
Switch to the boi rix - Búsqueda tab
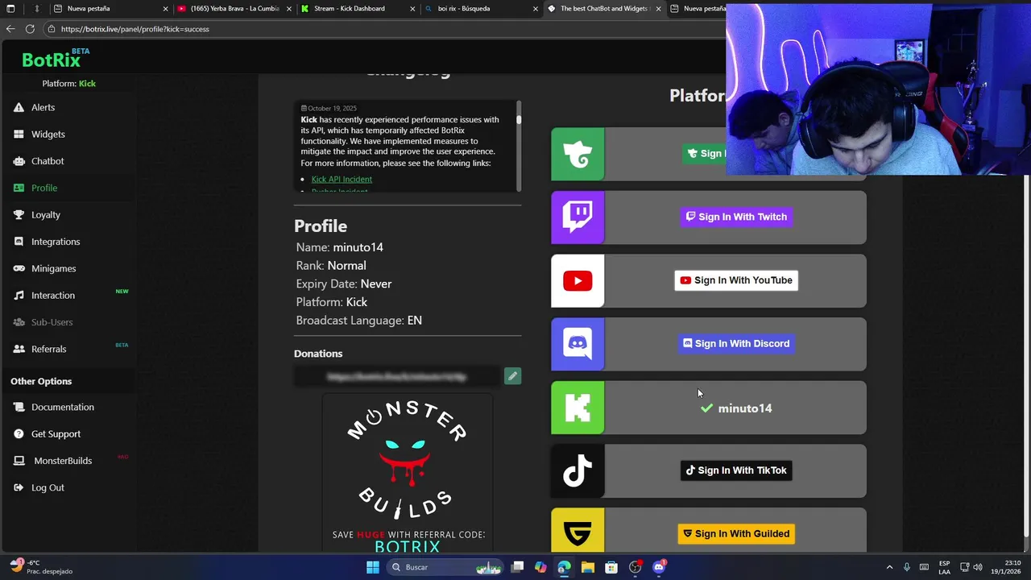click(480, 9)
